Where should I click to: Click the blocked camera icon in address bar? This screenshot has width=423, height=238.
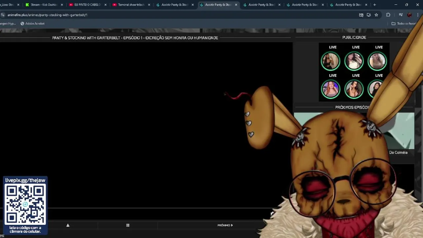(x=361, y=15)
